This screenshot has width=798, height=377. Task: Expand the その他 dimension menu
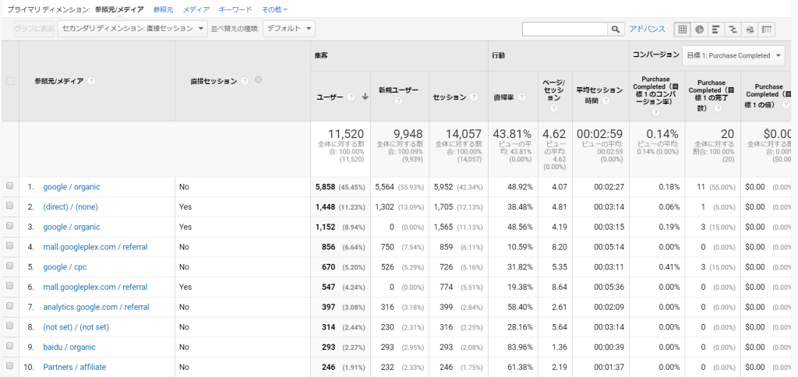click(275, 9)
